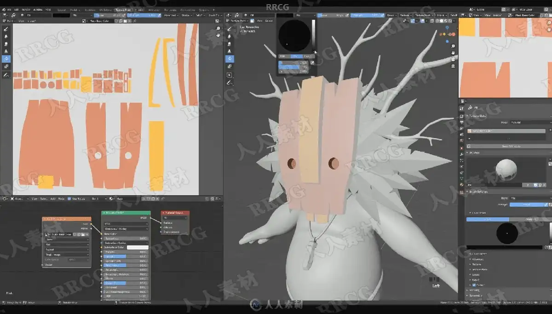
Task: Open the Advanced dropdown in the top toolbar
Action: [172, 15]
